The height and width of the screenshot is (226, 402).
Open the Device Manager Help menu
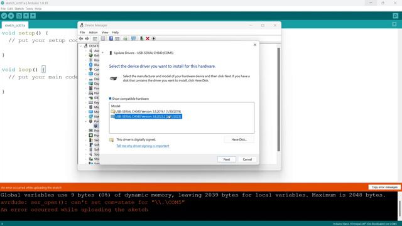coord(116,33)
